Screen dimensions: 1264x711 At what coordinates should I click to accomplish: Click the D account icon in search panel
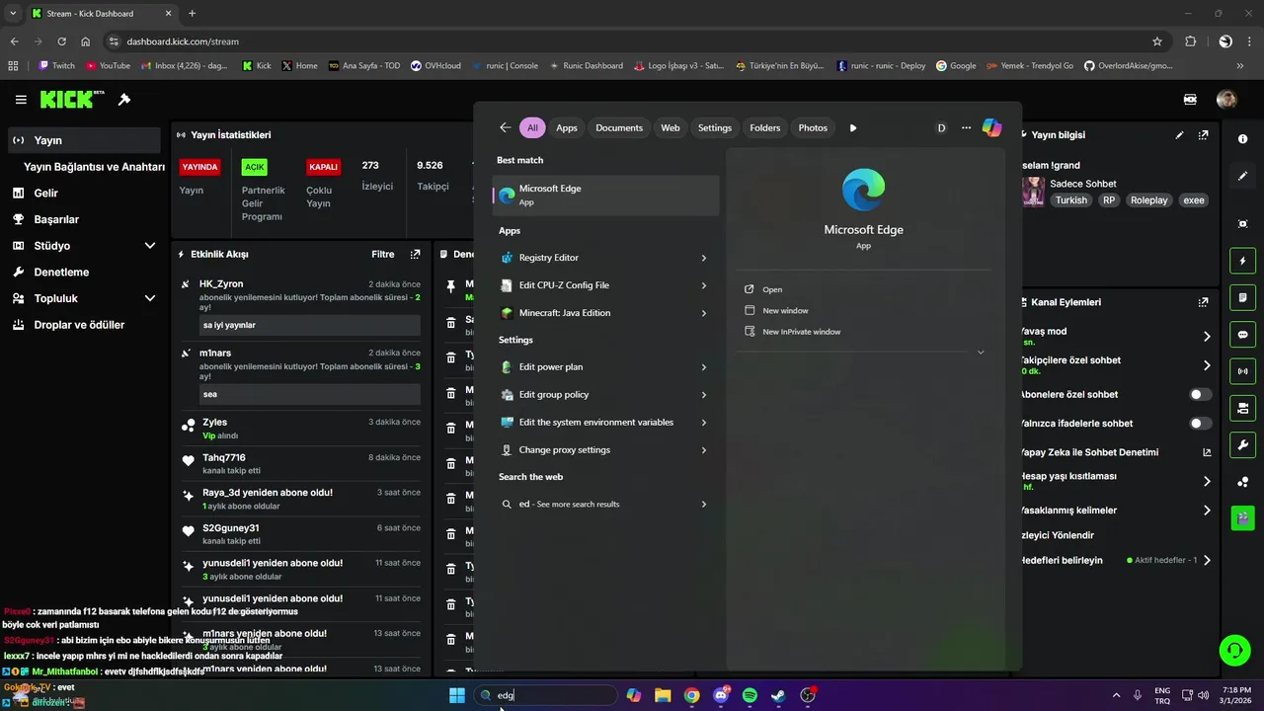coord(941,127)
